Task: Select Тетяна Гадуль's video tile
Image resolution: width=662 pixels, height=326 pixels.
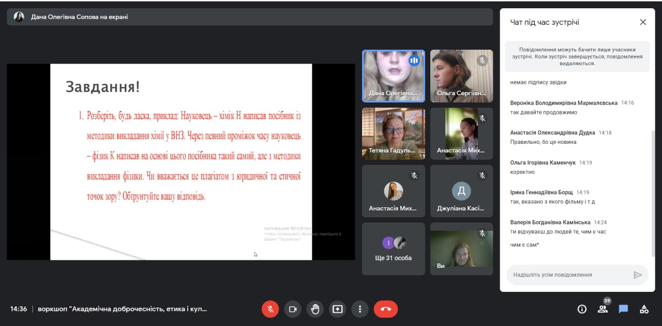Action: [x=393, y=133]
